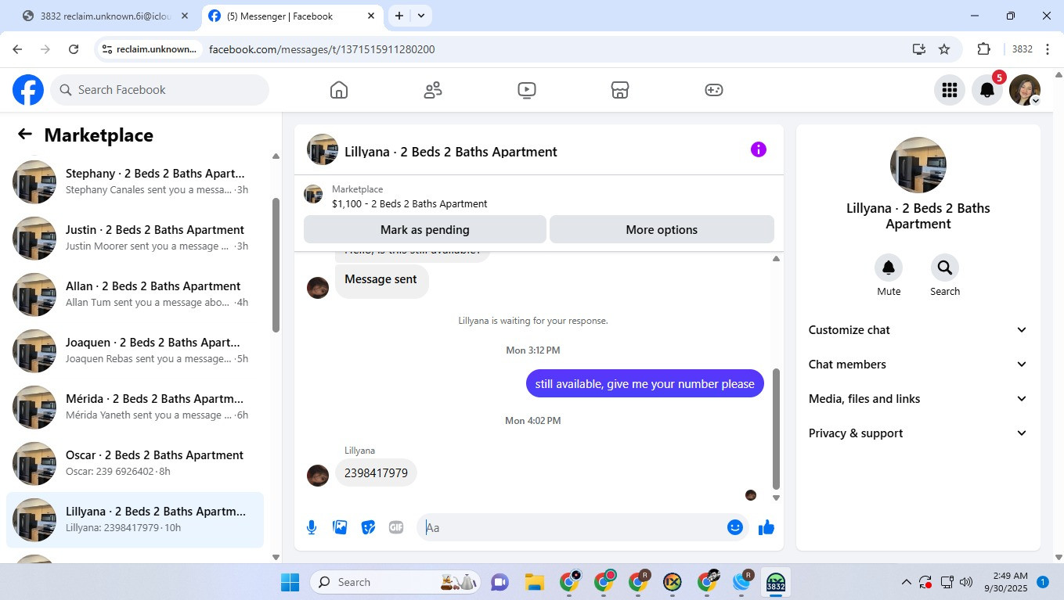Screen dimensions: 1064x600
Task: Open Facebook home via the logo
Action: pyautogui.click(x=28, y=90)
